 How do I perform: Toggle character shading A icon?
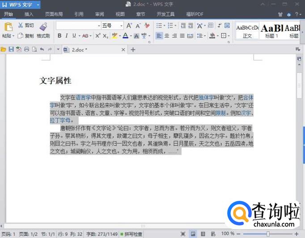tap(136, 36)
